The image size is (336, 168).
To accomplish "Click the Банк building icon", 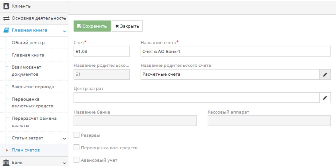I will [6, 162].
